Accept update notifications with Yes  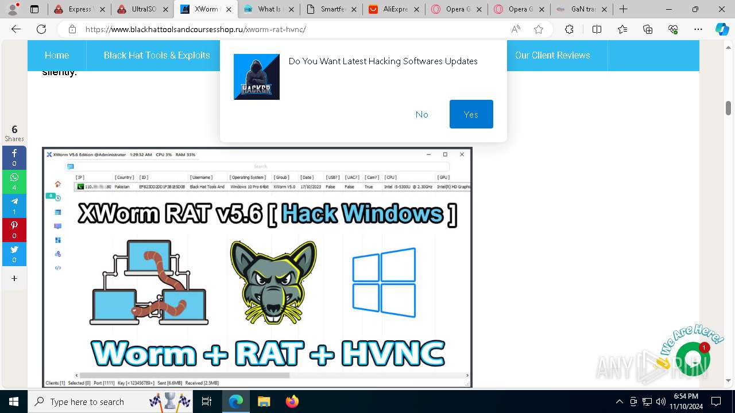(x=471, y=114)
